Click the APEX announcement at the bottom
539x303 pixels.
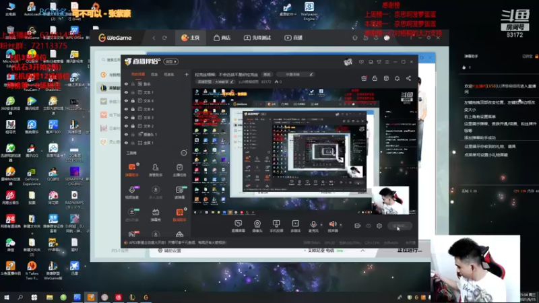pos(175,242)
